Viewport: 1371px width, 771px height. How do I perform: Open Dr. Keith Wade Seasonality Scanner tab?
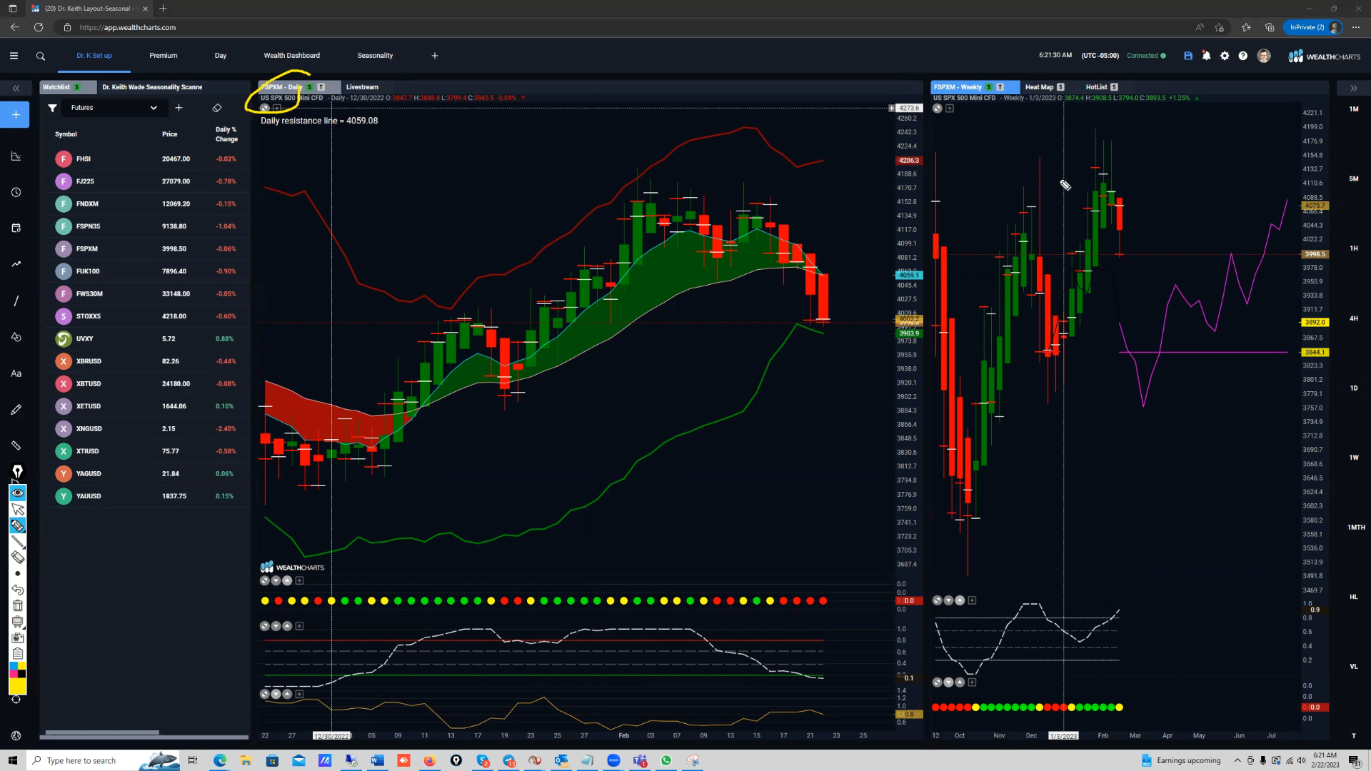(x=152, y=87)
